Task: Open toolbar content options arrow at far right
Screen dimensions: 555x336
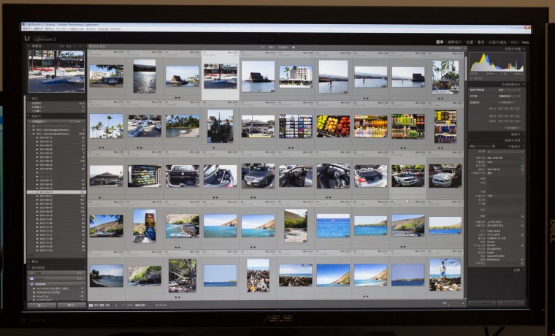Action: pos(463,304)
